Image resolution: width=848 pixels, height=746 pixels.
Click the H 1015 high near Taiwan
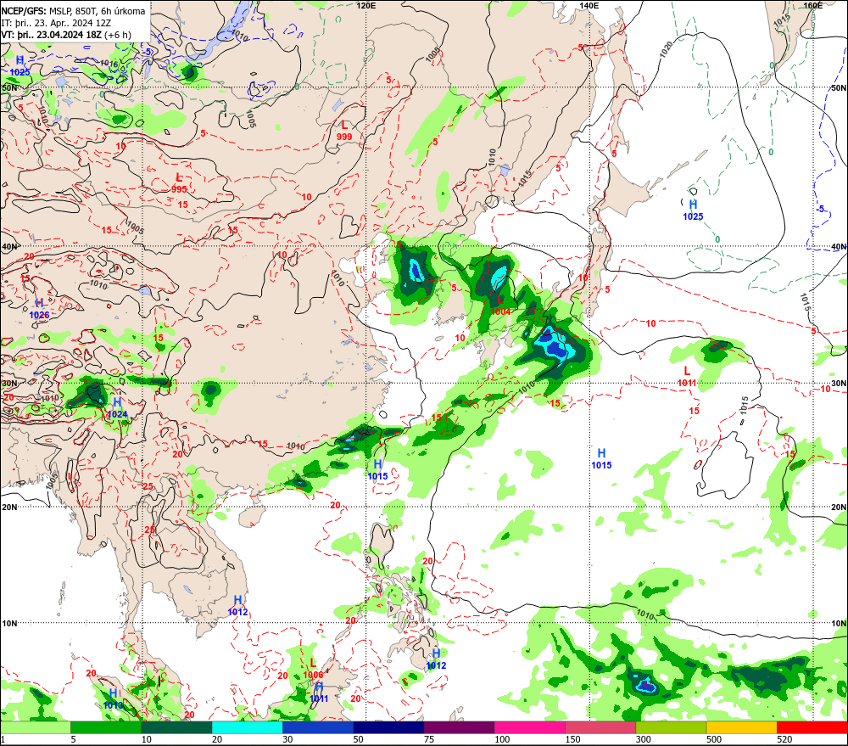click(x=377, y=469)
